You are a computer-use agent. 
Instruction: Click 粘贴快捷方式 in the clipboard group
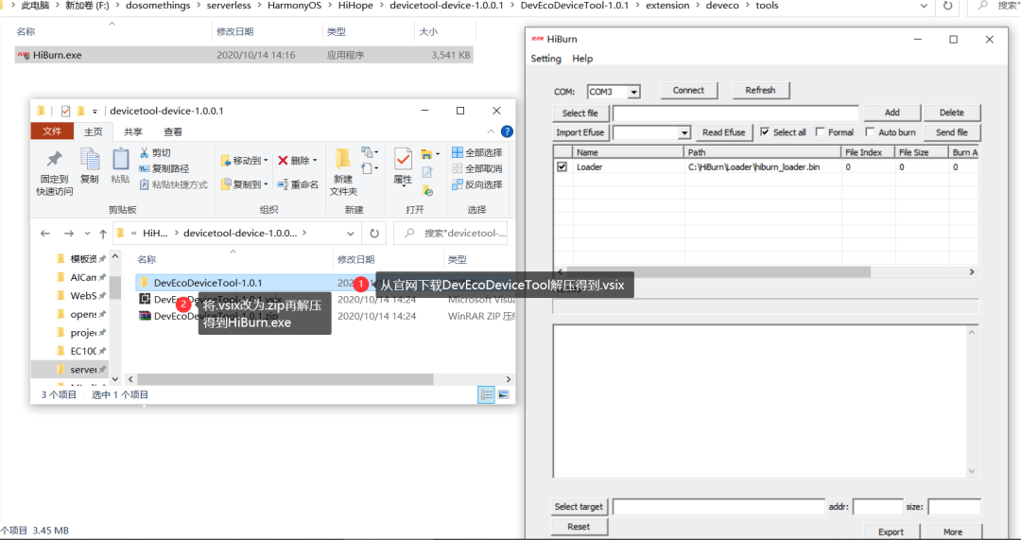click(173, 184)
